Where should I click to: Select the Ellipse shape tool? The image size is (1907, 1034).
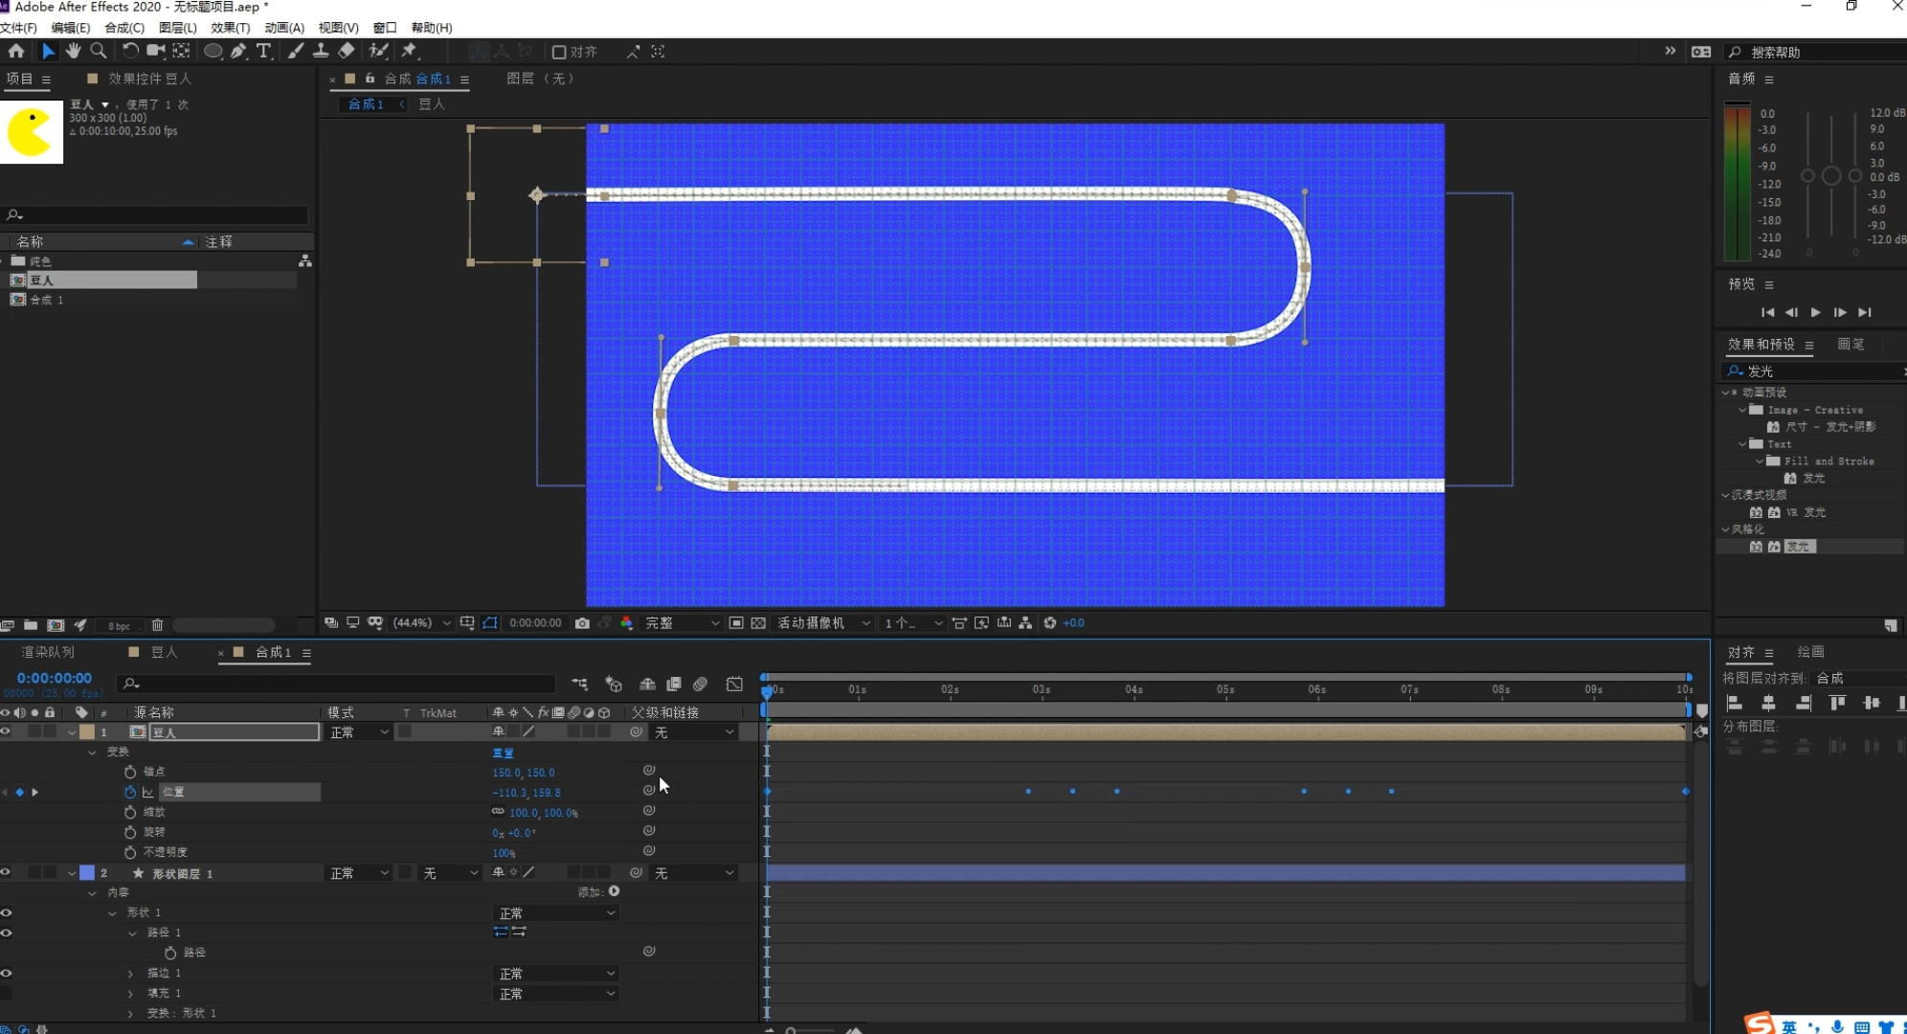213,51
